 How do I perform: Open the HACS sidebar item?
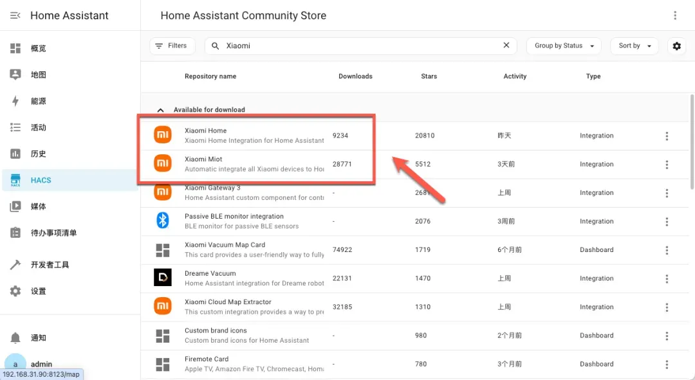coord(40,181)
